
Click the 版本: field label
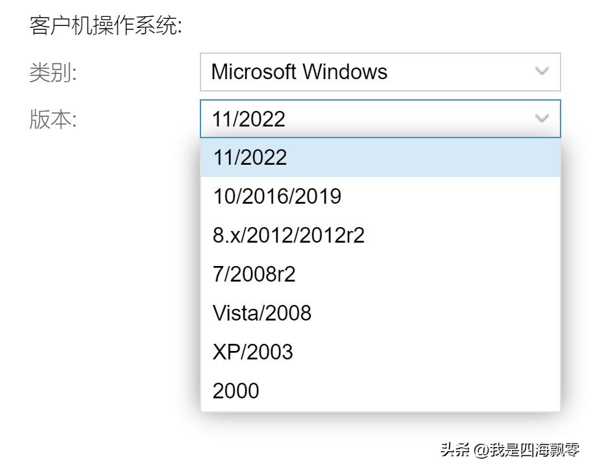(x=53, y=119)
